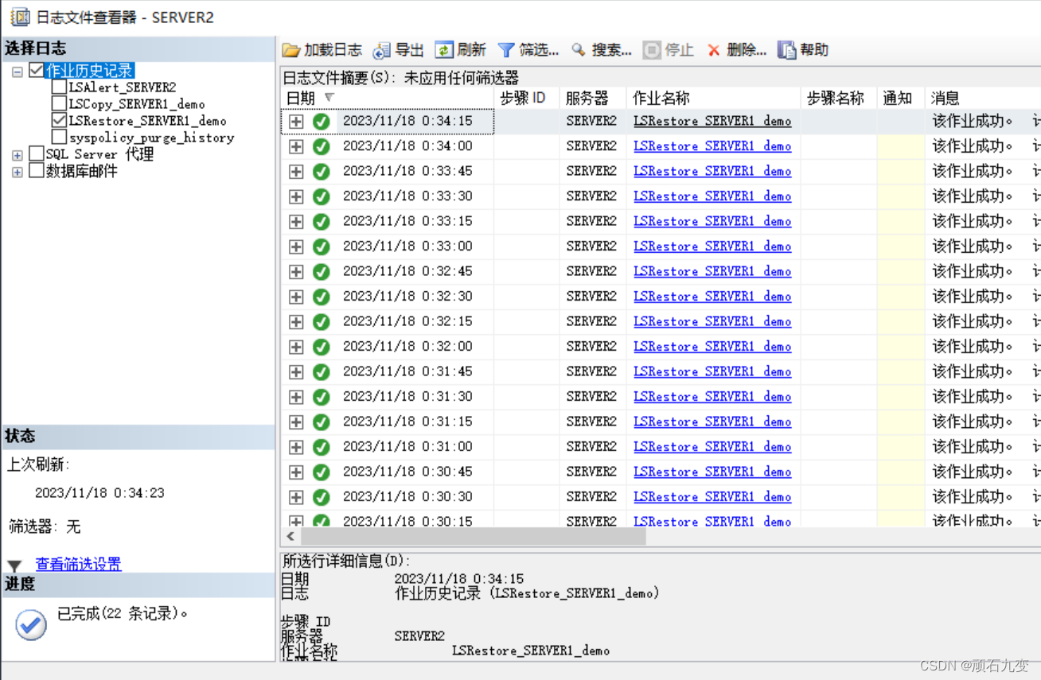
Task: Check the LSAlert_SERVER2 checkbox
Action: [59, 87]
